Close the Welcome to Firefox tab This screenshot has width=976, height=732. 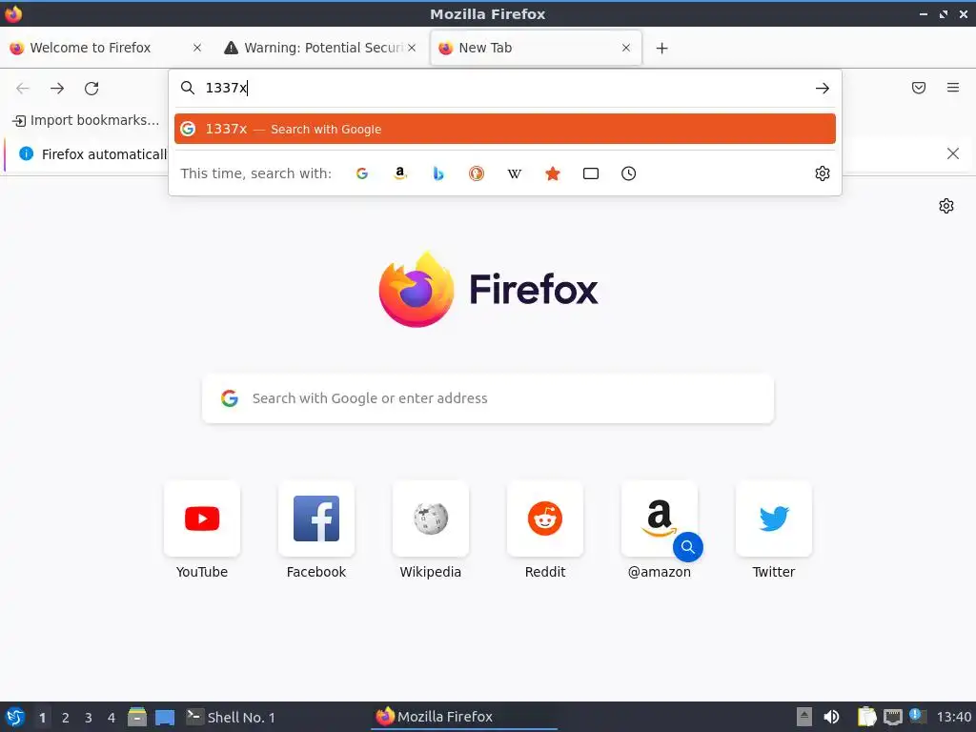point(197,48)
